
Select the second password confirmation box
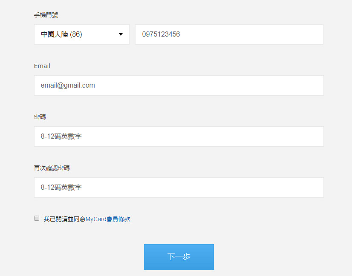click(x=179, y=188)
